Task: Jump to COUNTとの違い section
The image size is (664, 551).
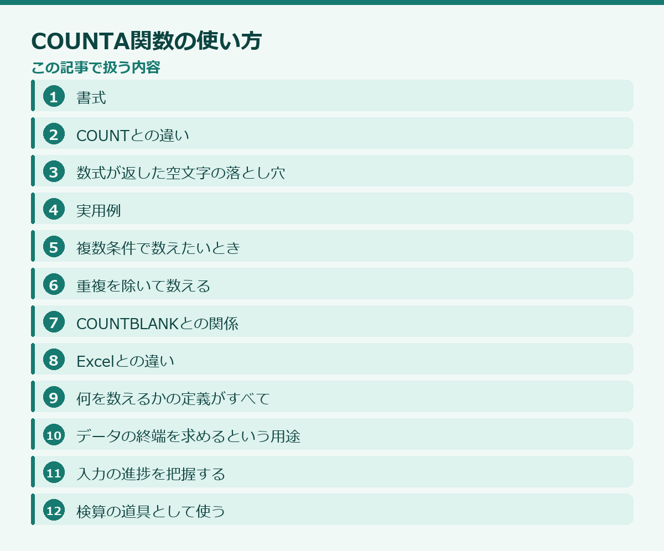Action: click(x=332, y=133)
